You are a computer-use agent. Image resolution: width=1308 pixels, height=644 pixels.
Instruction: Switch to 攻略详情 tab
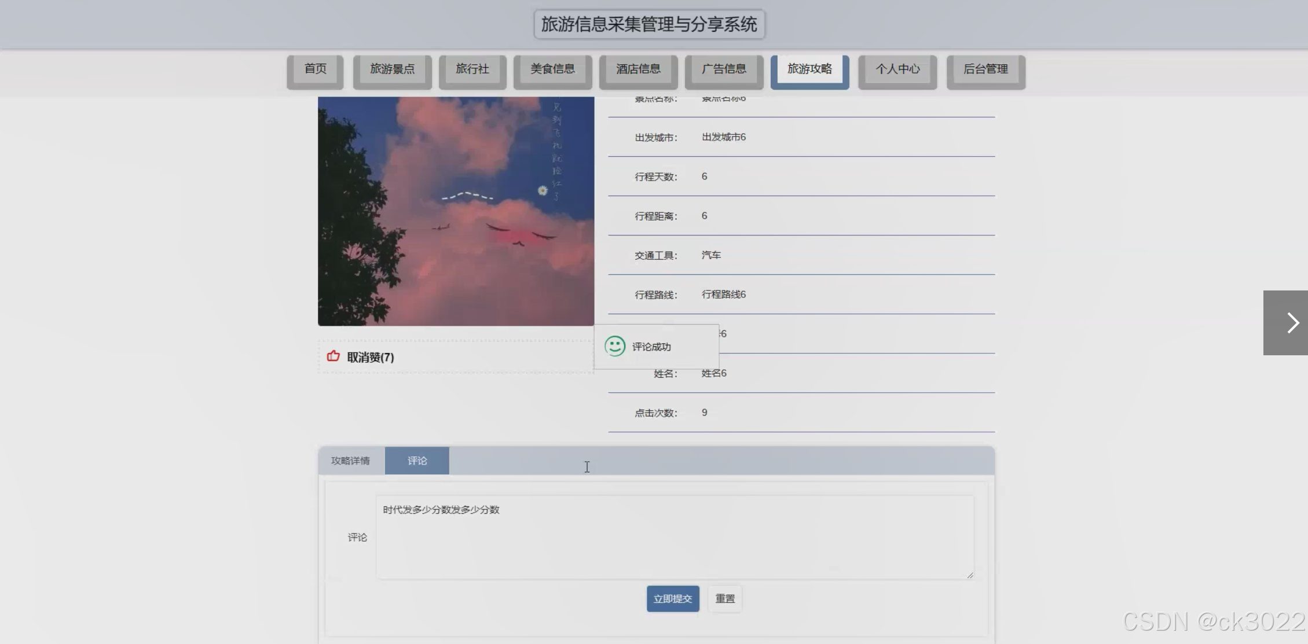350,461
